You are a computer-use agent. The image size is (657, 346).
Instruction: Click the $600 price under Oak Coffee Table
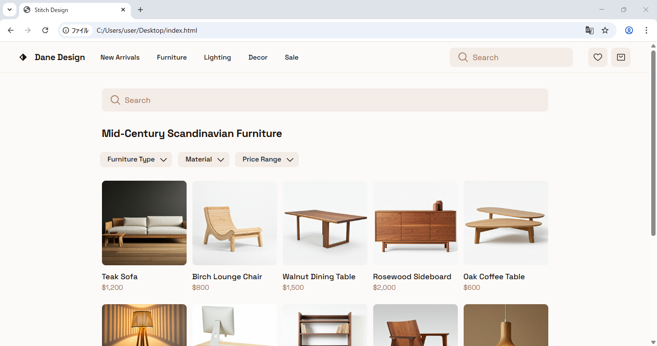[472, 287]
